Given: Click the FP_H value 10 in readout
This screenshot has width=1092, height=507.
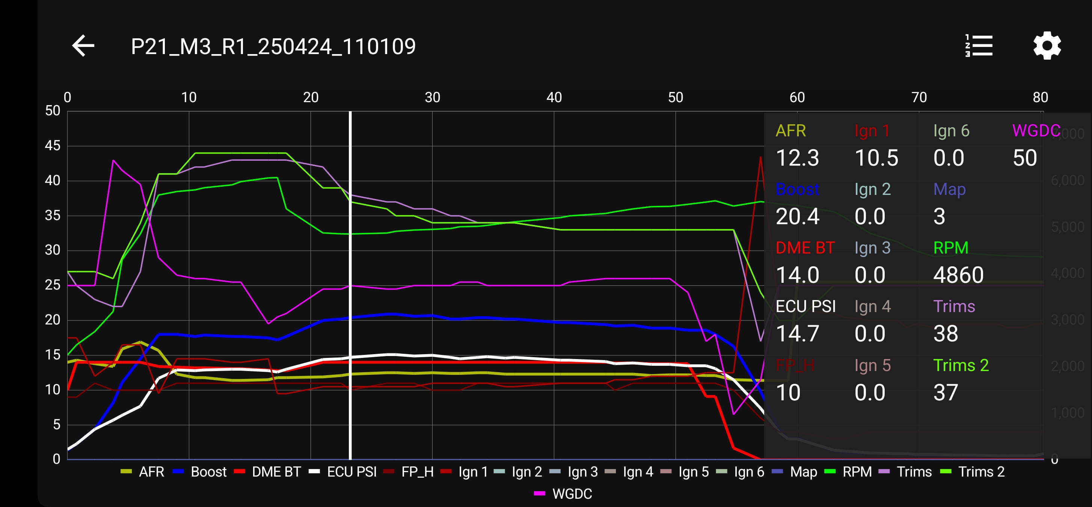Looking at the screenshot, I should pos(788,392).
